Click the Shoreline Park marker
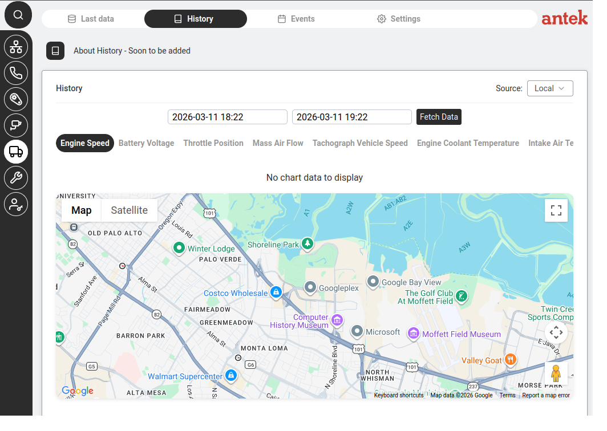 point(307,243)
